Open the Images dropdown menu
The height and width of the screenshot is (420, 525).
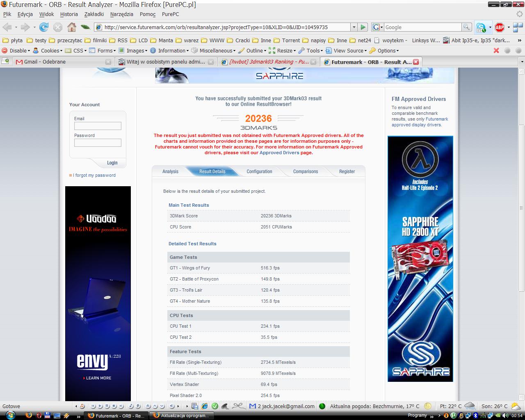(133, 50)
